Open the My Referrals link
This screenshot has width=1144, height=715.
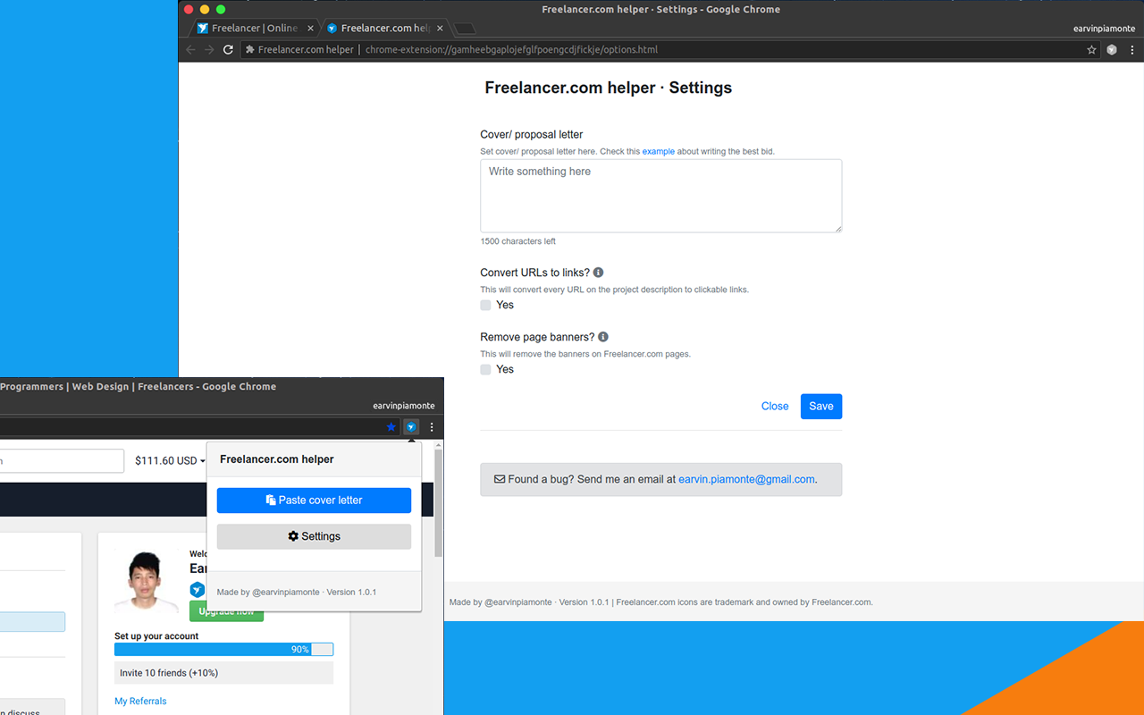coord(140,702)
